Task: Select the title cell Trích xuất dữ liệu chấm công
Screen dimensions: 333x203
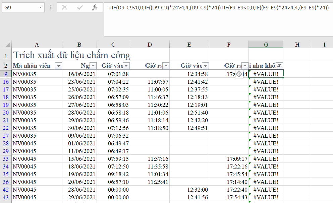Action: 71,55
